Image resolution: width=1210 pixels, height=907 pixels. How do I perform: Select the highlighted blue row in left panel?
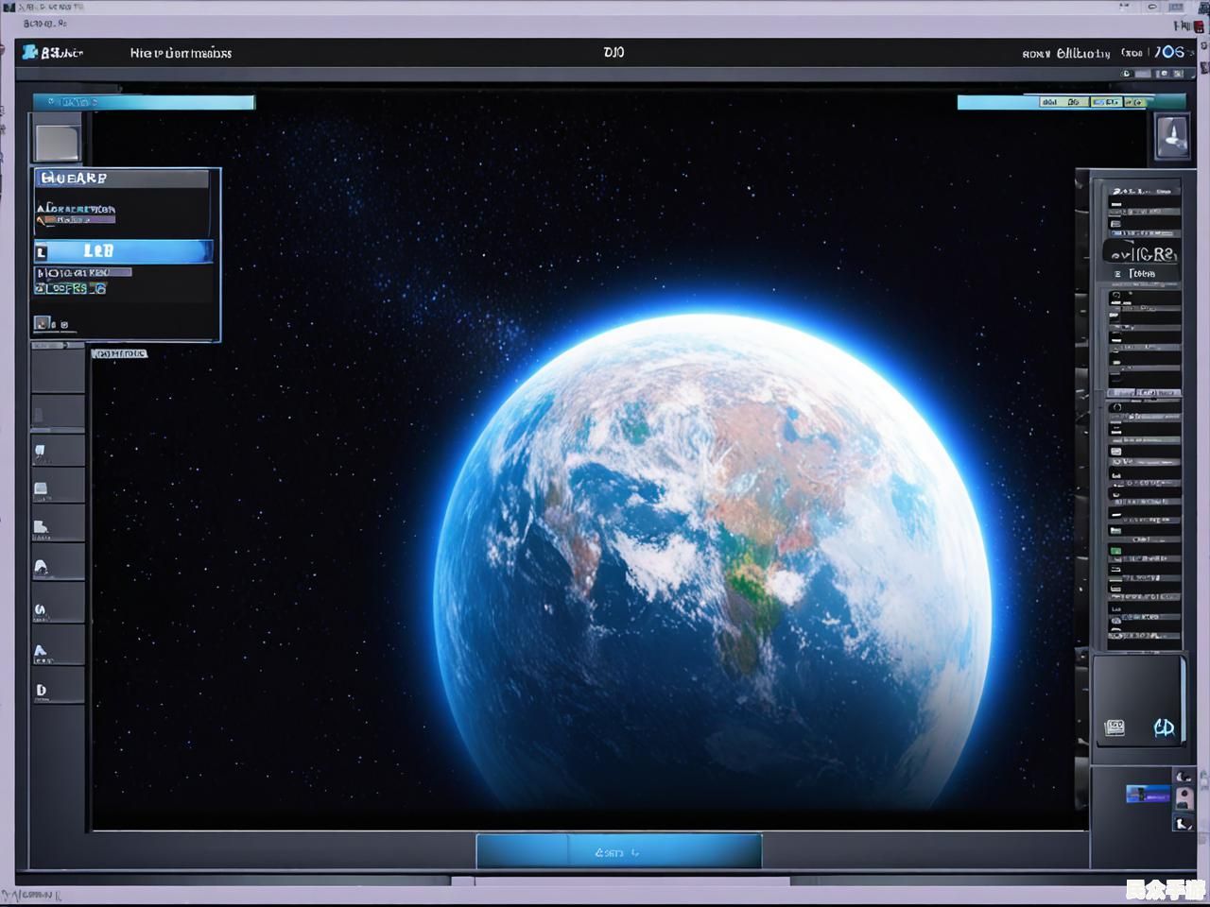tap(123, 251)
